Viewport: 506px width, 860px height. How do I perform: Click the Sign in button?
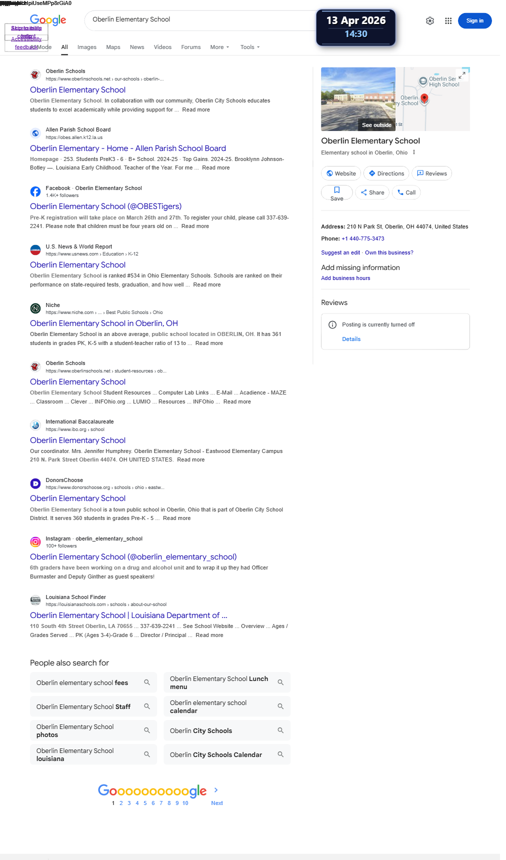point(475,21)
